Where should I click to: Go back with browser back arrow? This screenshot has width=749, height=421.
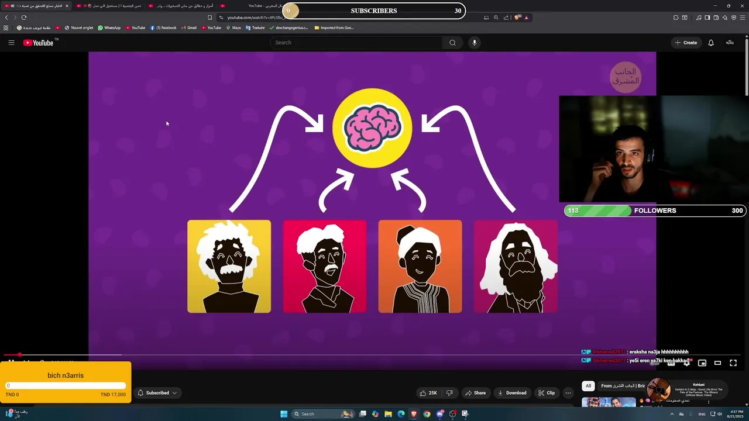click(x=7, y=18)
